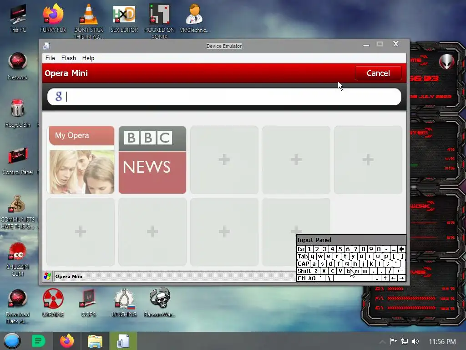Viewport: 466px width, 350px height.
Task: Open the Flash menu
Action: coord(68,58)
